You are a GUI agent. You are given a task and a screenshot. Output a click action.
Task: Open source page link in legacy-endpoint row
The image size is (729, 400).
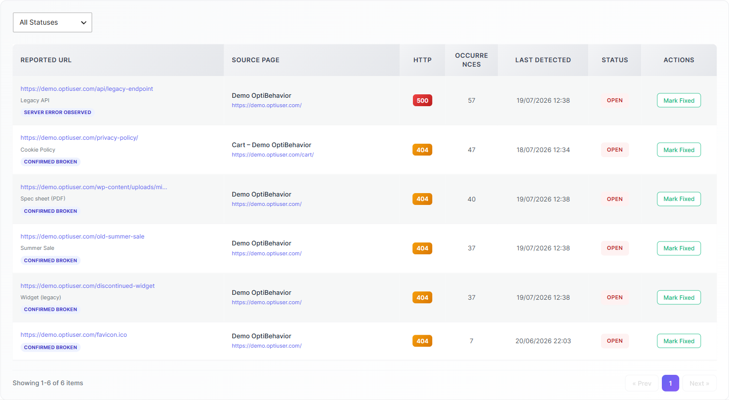click(x=267, y=105)
